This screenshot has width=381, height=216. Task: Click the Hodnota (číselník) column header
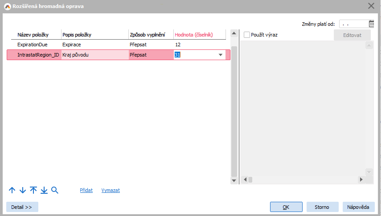[194, 35]
